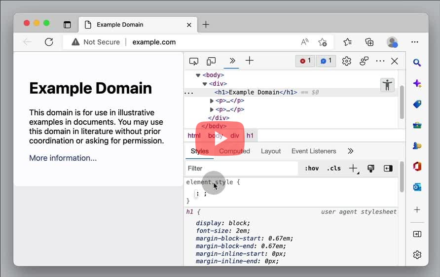Open the Favorites list

tap(347, 42)
